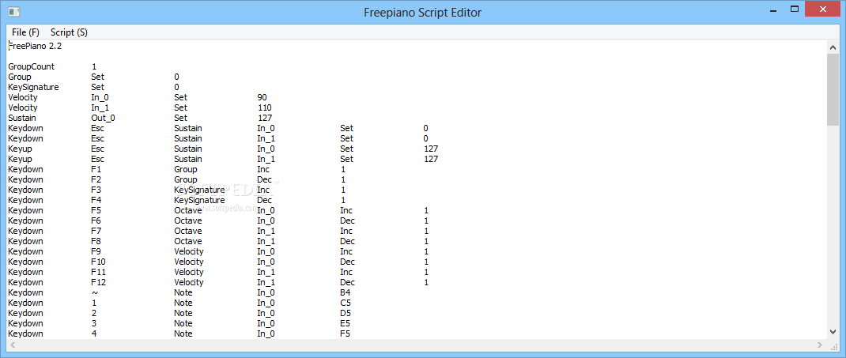Click the note value 'C5'
The width and height of the screenshot is (846, 358).
click(346, 303)
